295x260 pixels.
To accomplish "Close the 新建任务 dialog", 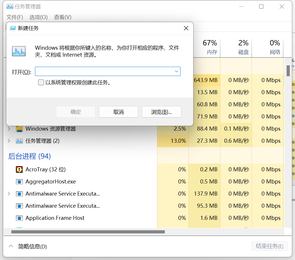I will 186,28.
